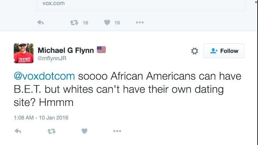The height and width of the screenshot is (145, 258).
Task: Like Michael G Flynn's tweet
Action: tap(84, 131)
